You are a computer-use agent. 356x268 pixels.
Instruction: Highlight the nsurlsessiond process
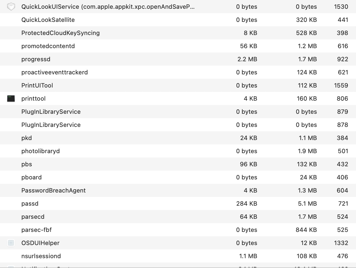[41, 256]
